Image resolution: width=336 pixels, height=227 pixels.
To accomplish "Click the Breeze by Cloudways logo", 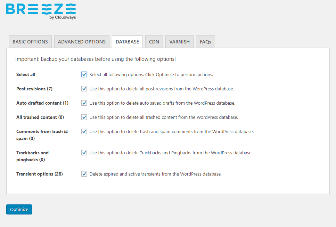I will (x=41, y=11).
